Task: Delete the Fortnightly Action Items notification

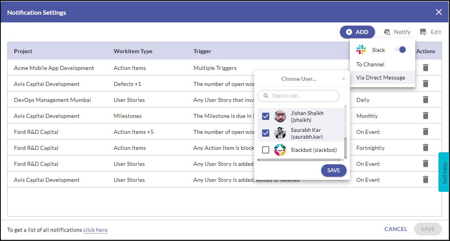Action: 426,148
